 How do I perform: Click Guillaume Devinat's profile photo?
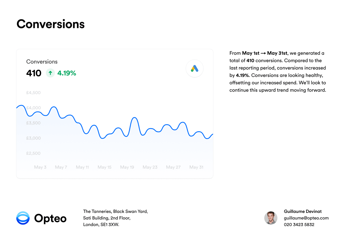tap(271, 218)
